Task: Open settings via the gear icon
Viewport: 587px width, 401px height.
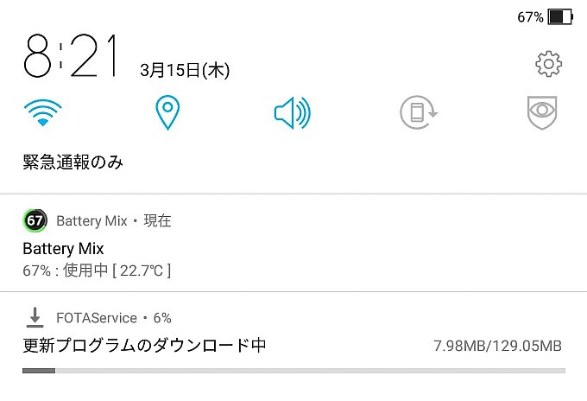Action: click(x=548, y=64)
